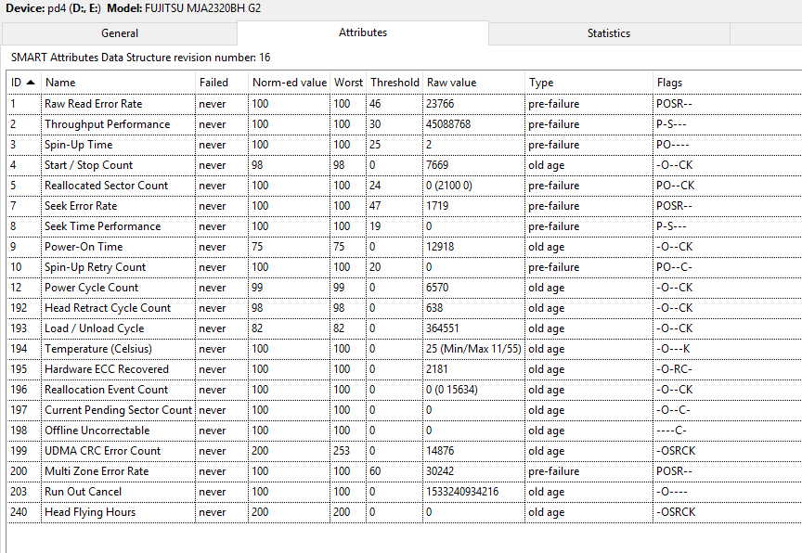Sort by the Name column header

[x=119, y=83]
